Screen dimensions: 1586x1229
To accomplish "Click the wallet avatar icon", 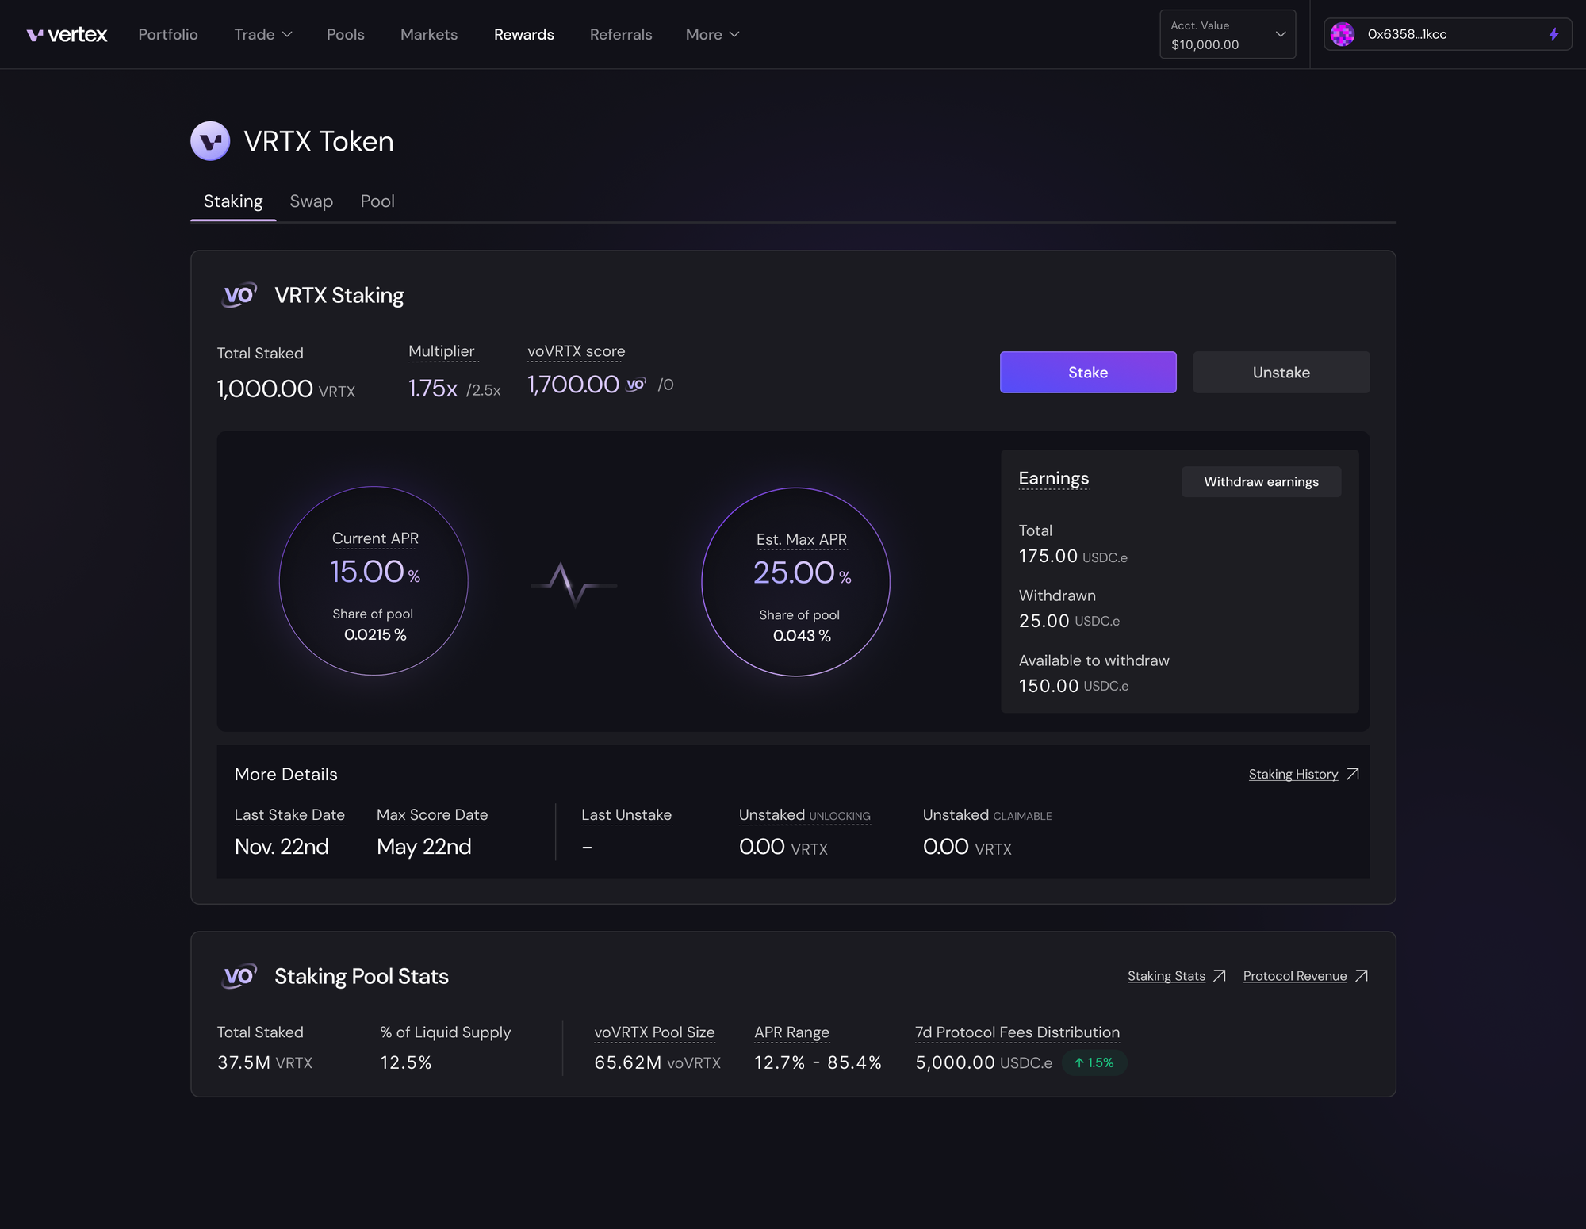I will pyautogui.click(x=1342, y=35).
